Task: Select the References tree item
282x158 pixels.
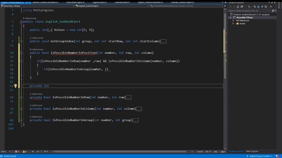Action: pyautogui.click(x=244, y=21)
